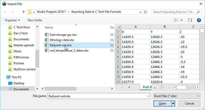The width and height of the screenshot is (205, 110).
Task: Switch to the Full-S sheet tab
Action: 147,87
